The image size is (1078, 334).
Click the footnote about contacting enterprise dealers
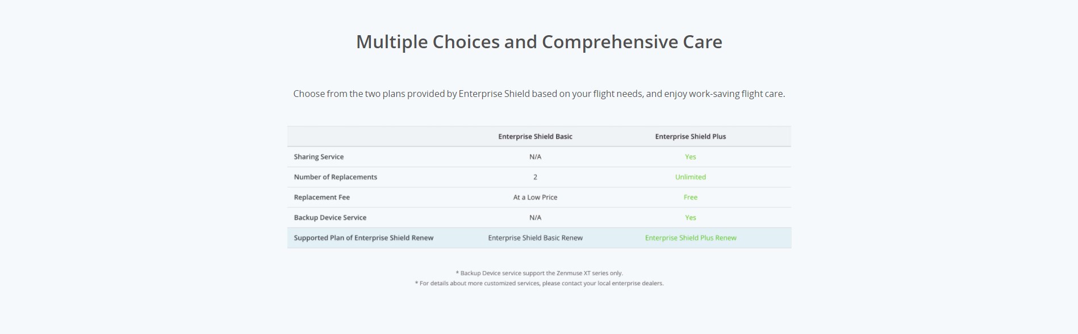[x=539, y=284]
